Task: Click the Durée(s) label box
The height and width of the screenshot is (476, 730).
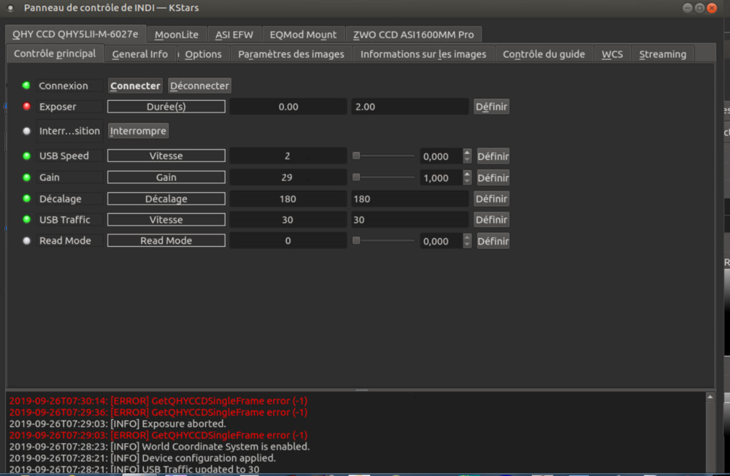Action: [166, 107]
